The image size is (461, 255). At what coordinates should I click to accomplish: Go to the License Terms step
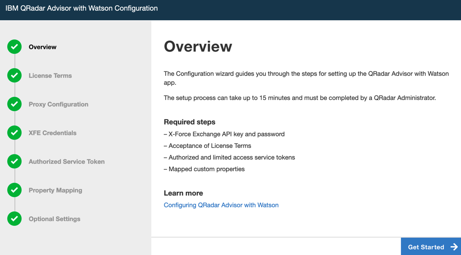pyautogui.click(x=50, y=76)
